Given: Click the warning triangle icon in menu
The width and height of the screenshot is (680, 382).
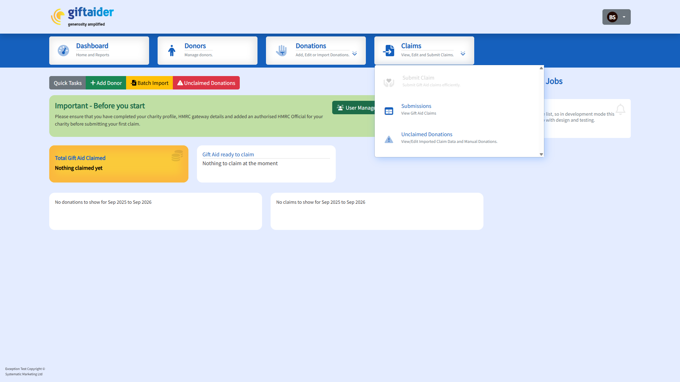Looking at the screenshot, I should [389, 139].
